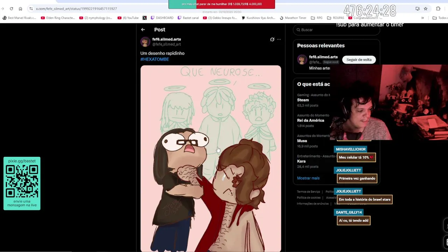
Task: Open the Grok icon on the post
Action: point(272,40)
